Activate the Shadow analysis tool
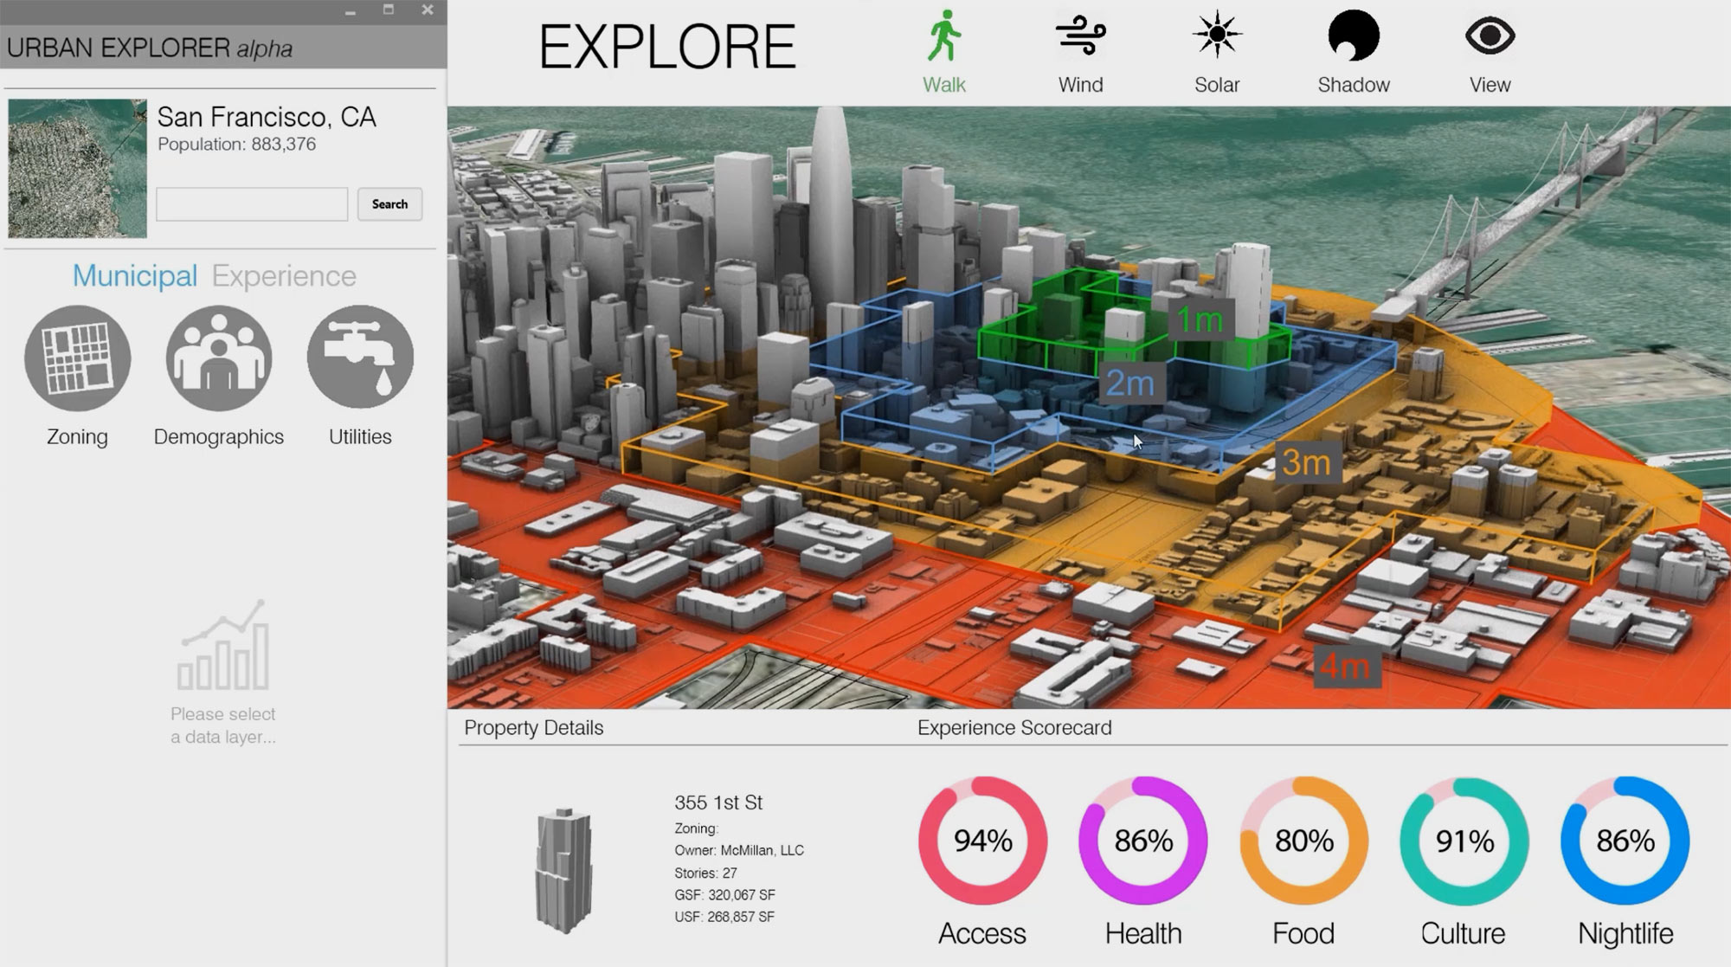 [x=1354, y=35]
